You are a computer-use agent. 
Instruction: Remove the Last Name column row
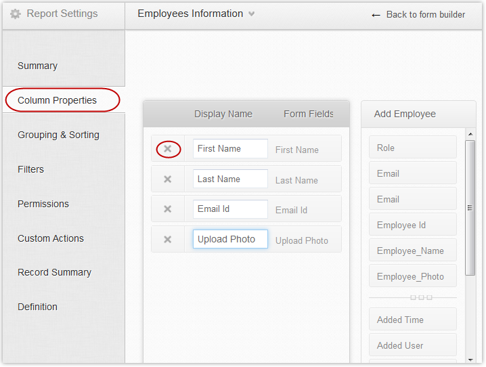tap(168, 179)
